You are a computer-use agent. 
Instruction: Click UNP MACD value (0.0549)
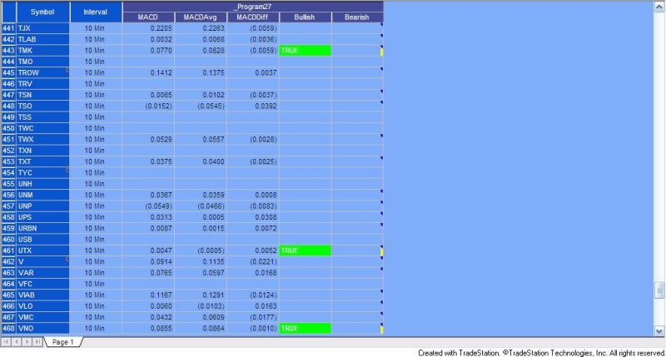158,206
